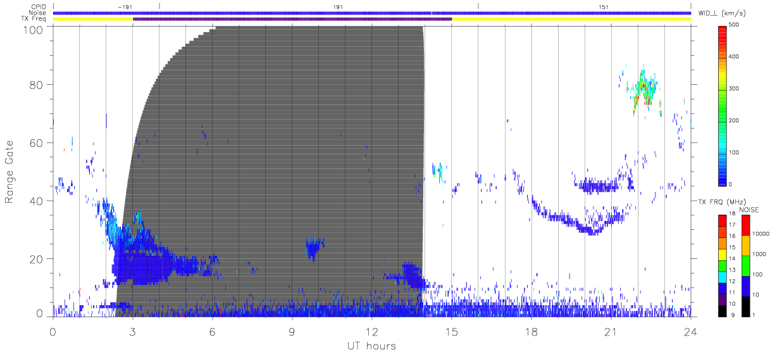777x359 pixels.
Task: Click range gate tick label 60
Action: click(35, 143)
